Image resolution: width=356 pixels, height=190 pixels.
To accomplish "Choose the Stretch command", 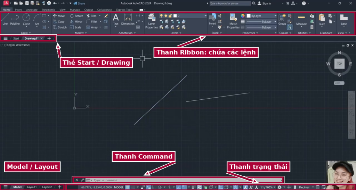I will coord(60,27).
